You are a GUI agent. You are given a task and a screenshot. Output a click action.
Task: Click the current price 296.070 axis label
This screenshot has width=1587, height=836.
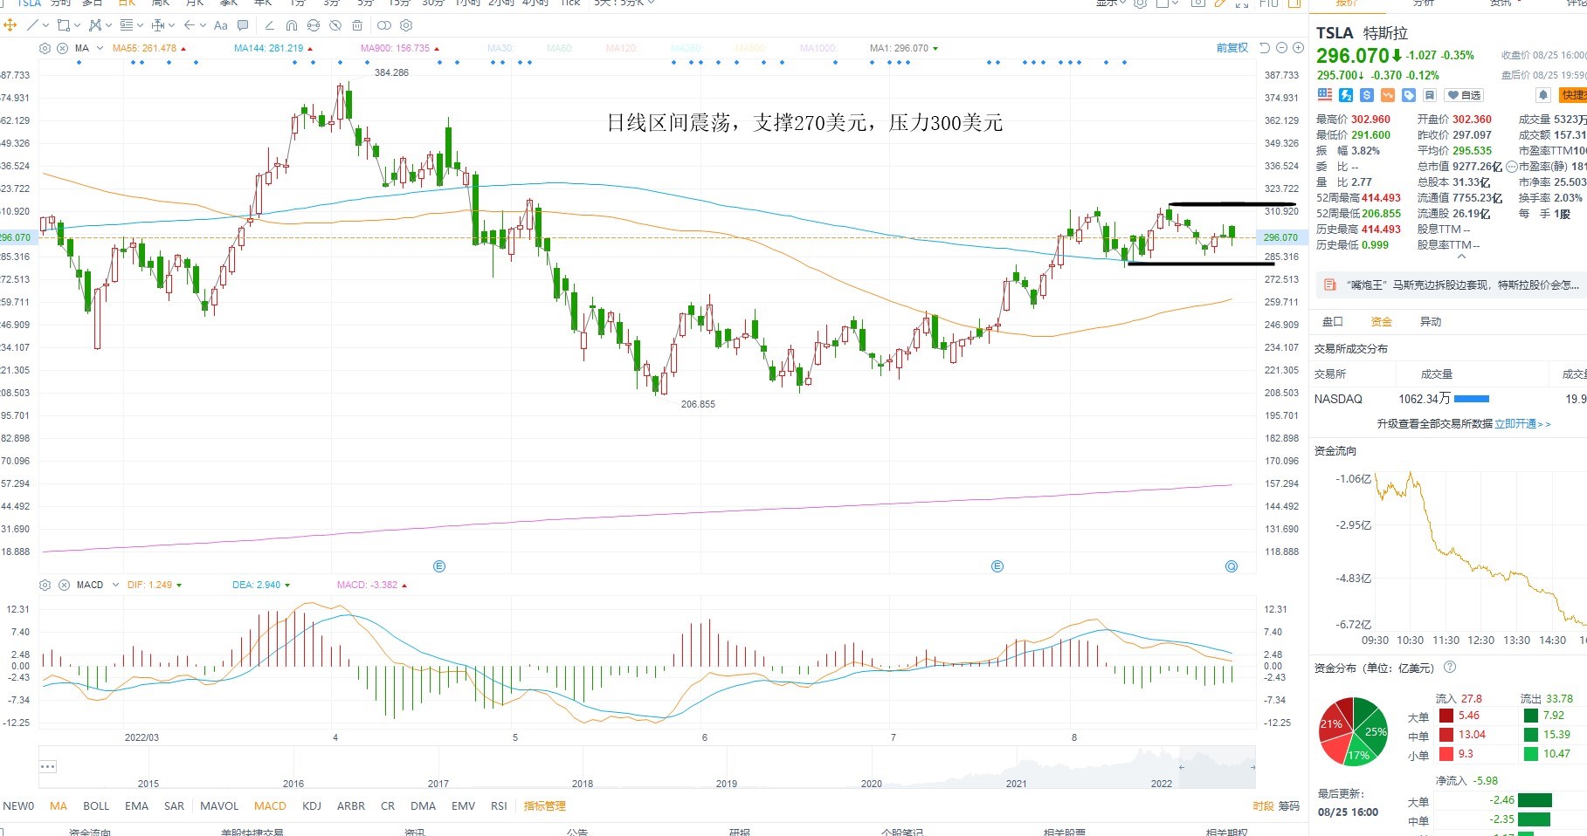pyautogui.click(x=1280, y=237)
